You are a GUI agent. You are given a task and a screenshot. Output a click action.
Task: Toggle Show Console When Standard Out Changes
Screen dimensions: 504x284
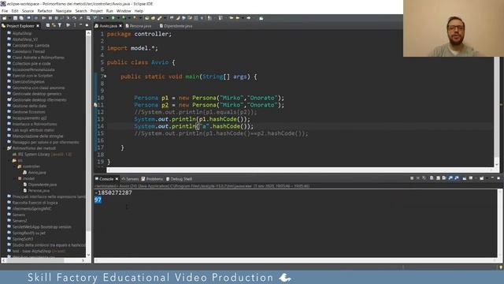pyautogui.click(x=450, y=178)
